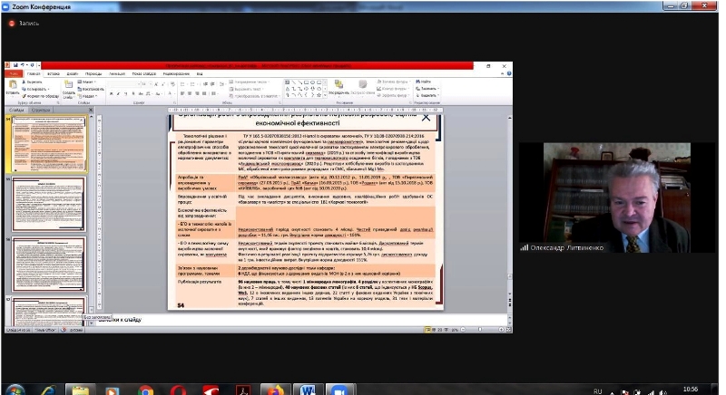Image resolution: width=726 pixels, height=395 pixels.
Task: Click the notes field 'Заметки к слайду'
Action: tap(301, 319)
